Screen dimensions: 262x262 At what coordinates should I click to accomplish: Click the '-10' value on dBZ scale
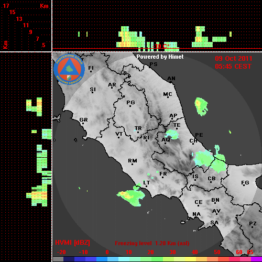pyautogui.click(x=83, y=252)
